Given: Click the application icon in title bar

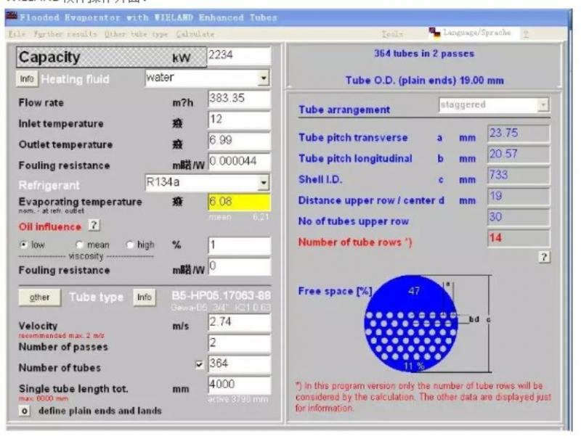Looking at the screenshot, I should pos(12,16).
